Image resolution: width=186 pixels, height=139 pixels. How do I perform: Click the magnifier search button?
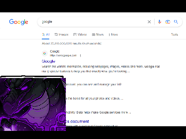pyautogui.click(x=176, y=22)
